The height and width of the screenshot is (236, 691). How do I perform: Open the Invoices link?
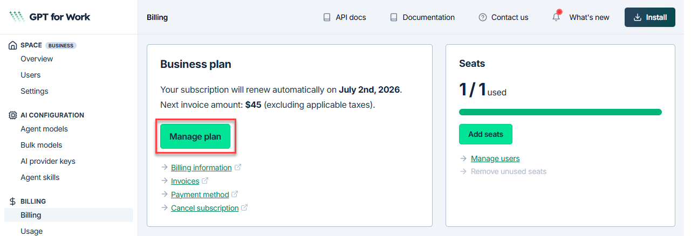185,181
